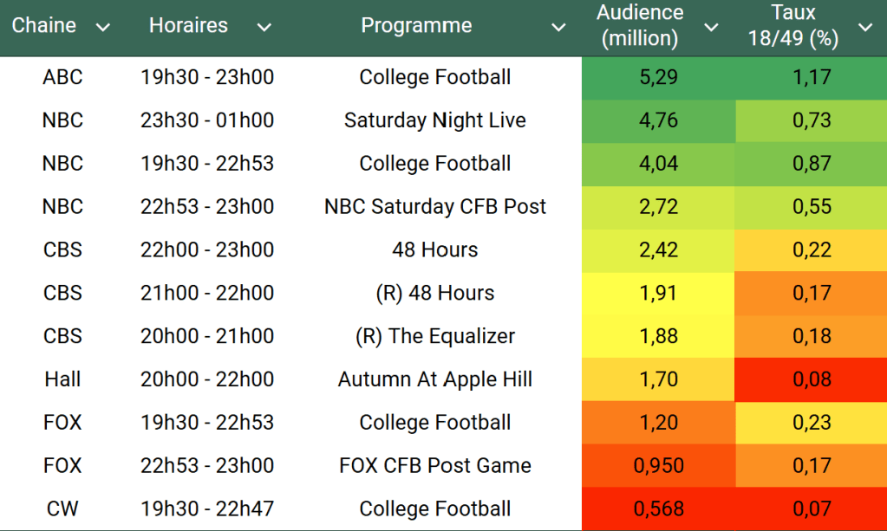The image size is (887, 531).
Task: Click the 0,568 audience cell
Action: click(x=658, y=509)
